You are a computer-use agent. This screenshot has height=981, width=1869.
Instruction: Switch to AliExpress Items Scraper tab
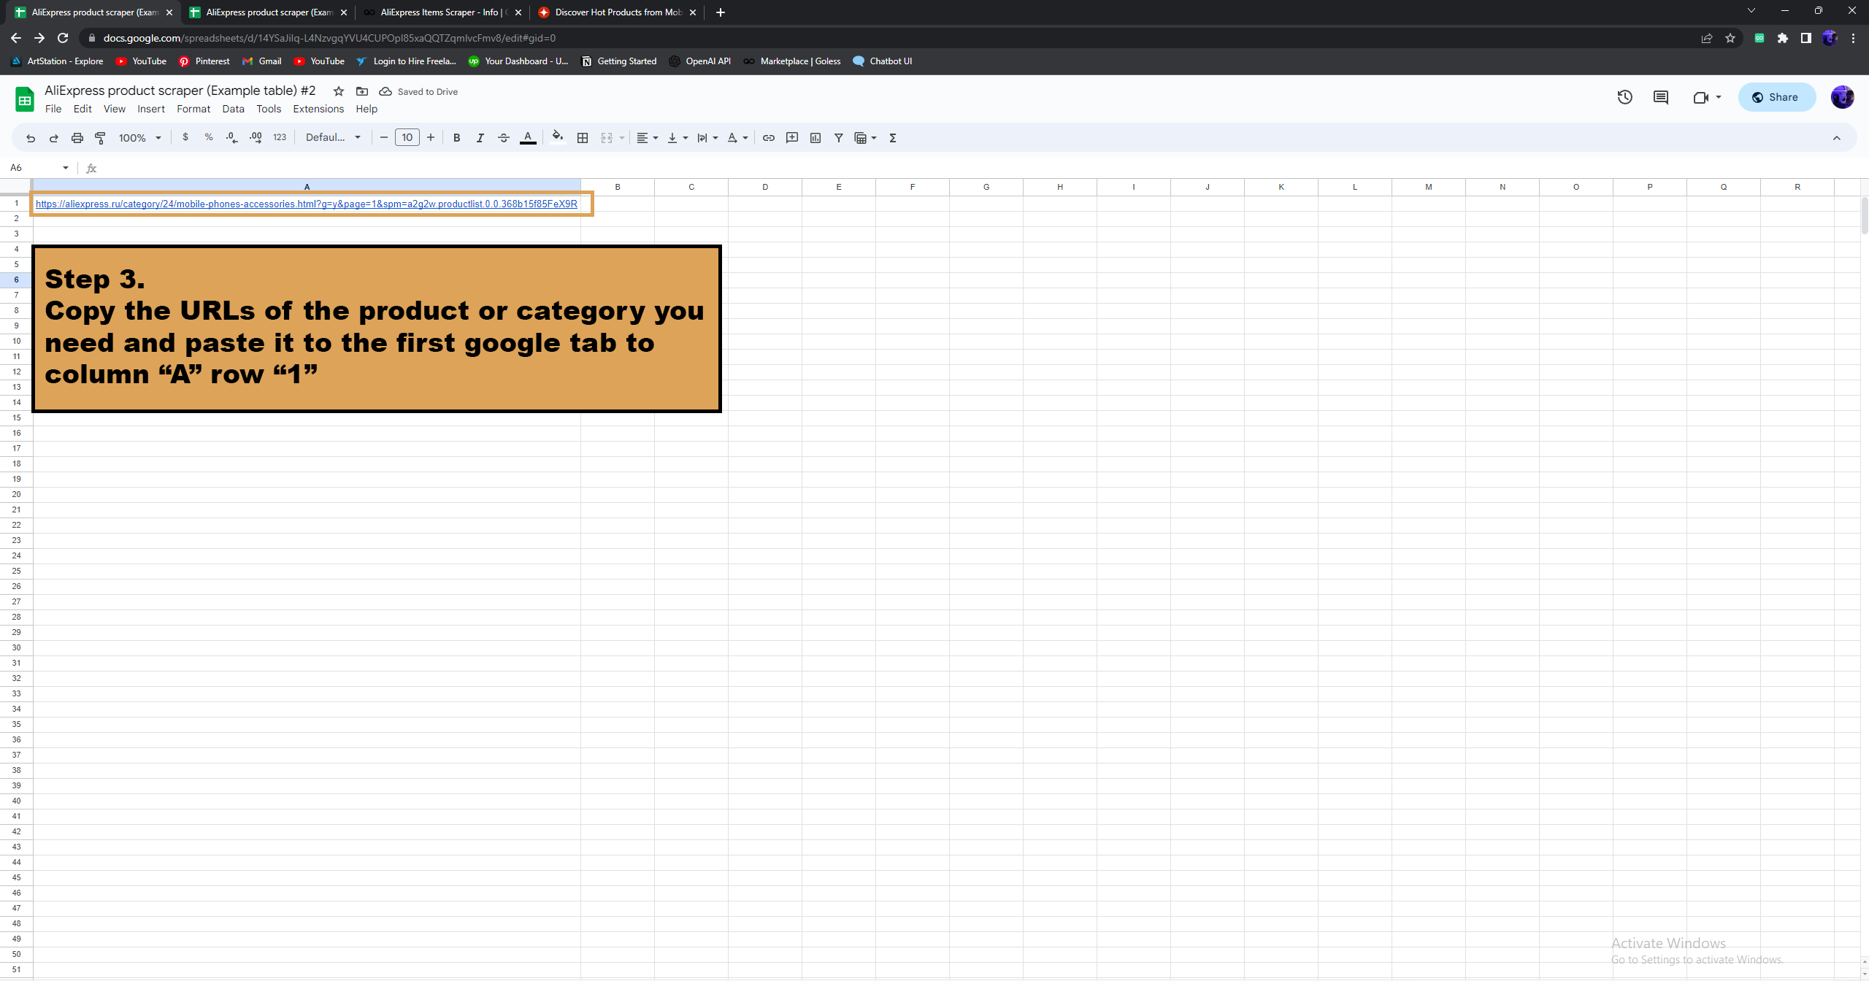[443, 12]
